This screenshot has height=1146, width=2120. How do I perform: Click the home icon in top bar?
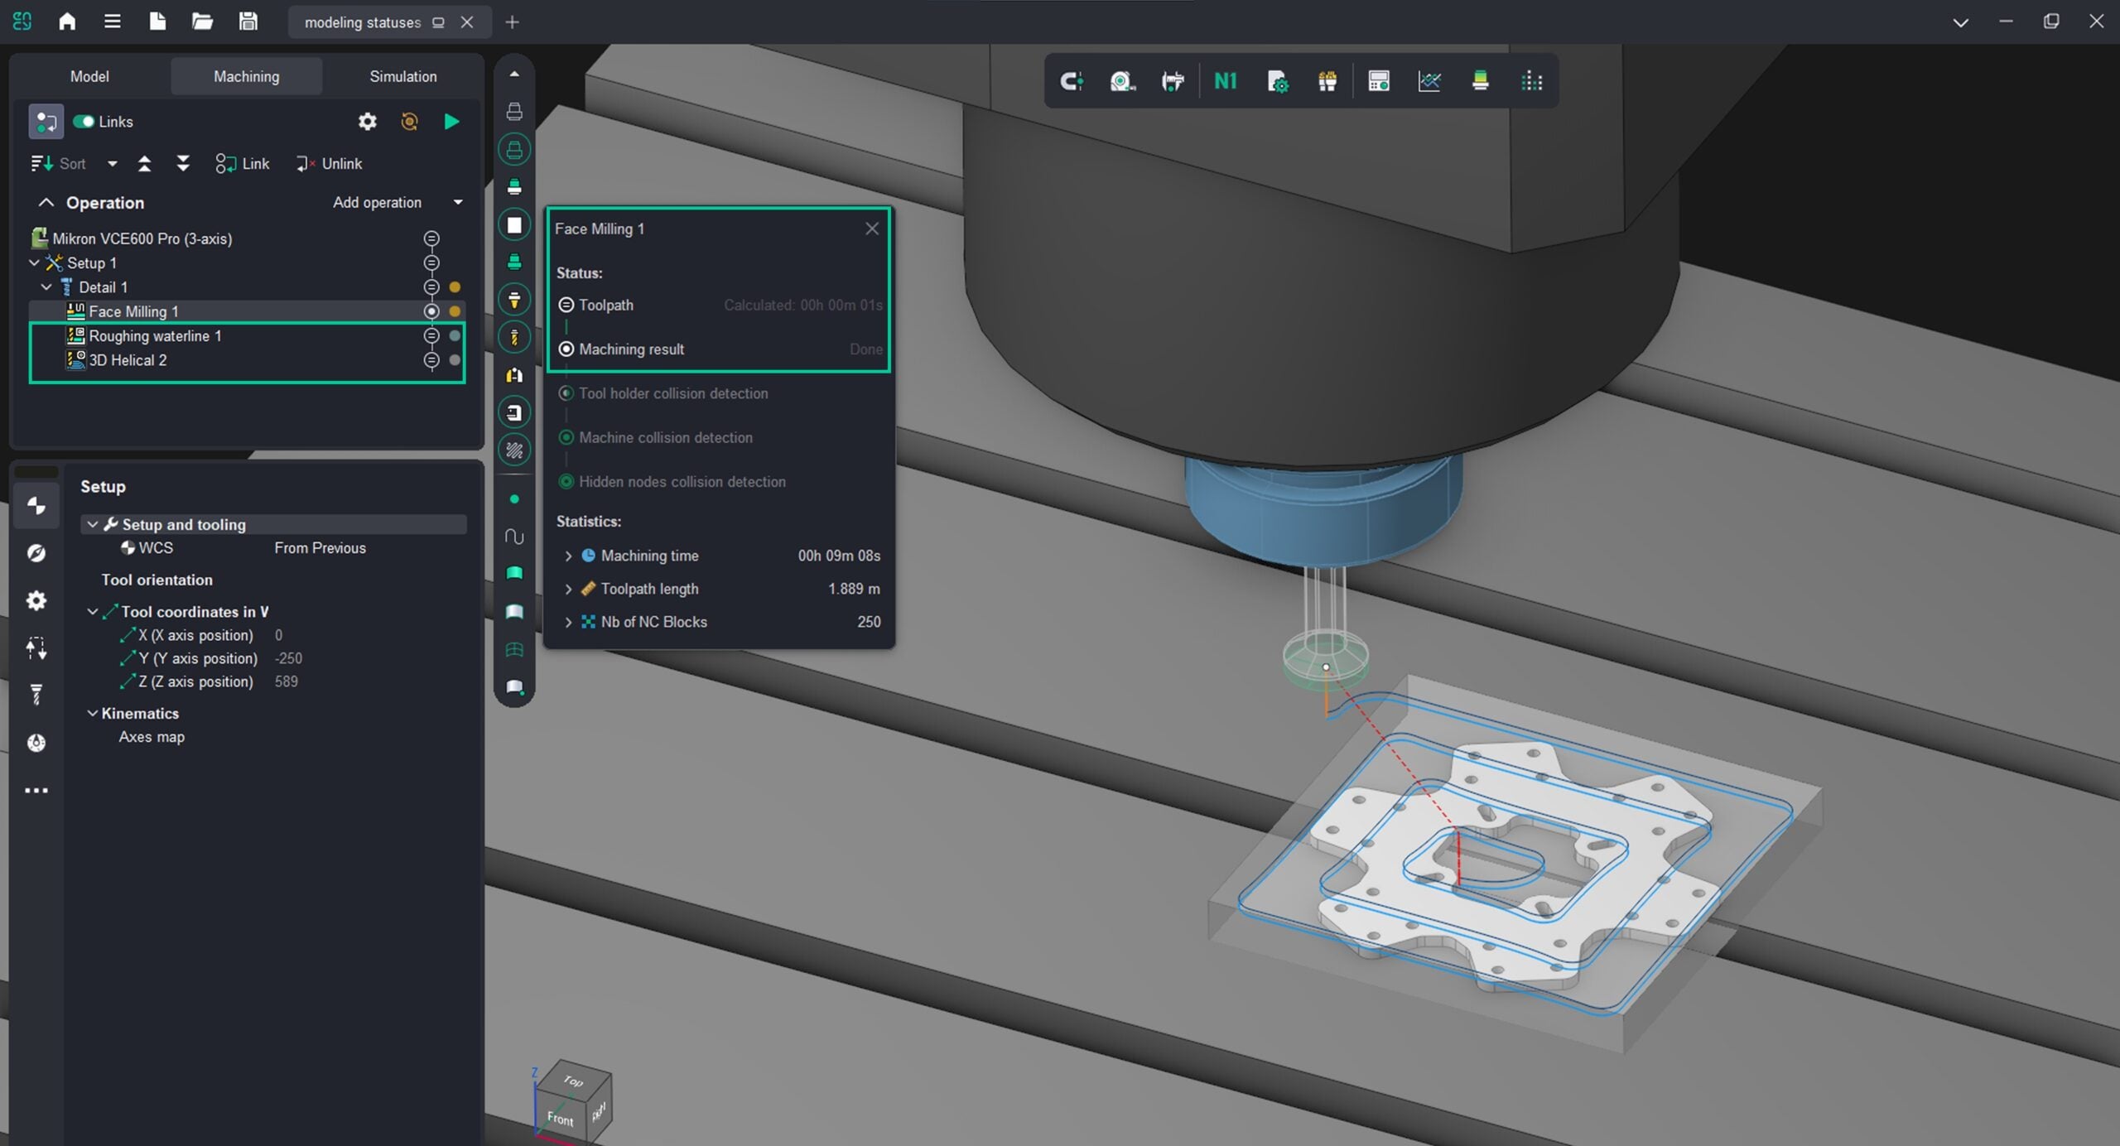coord(67,22)
